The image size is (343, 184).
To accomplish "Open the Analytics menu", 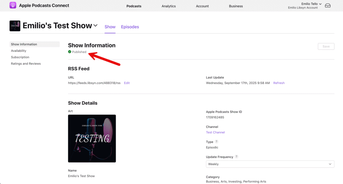I will pyautogui.click(x=168, y=6).
